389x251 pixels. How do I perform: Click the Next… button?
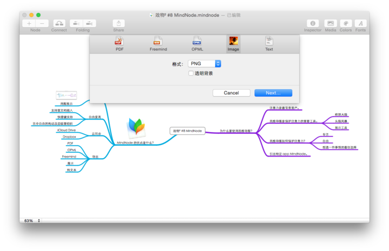coord(273,93)
